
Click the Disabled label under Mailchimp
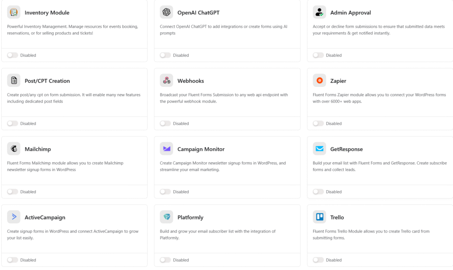pos(28,191)
